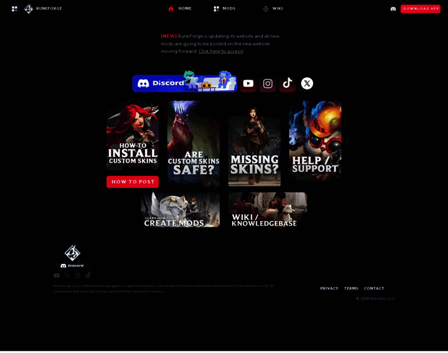Open 'How to Install Custom Skins' card
This screenshot has height=353, width=448.
click(133, 136)
